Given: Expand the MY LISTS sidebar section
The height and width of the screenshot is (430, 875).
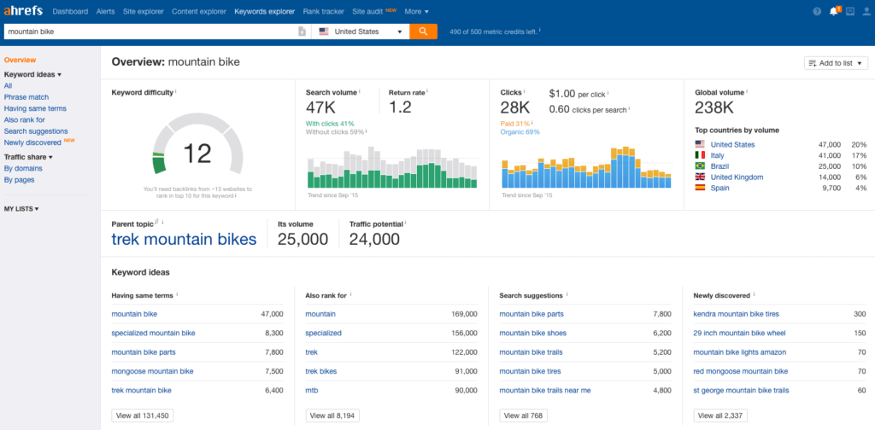Looking at the screenshot, I should point(21,209).
